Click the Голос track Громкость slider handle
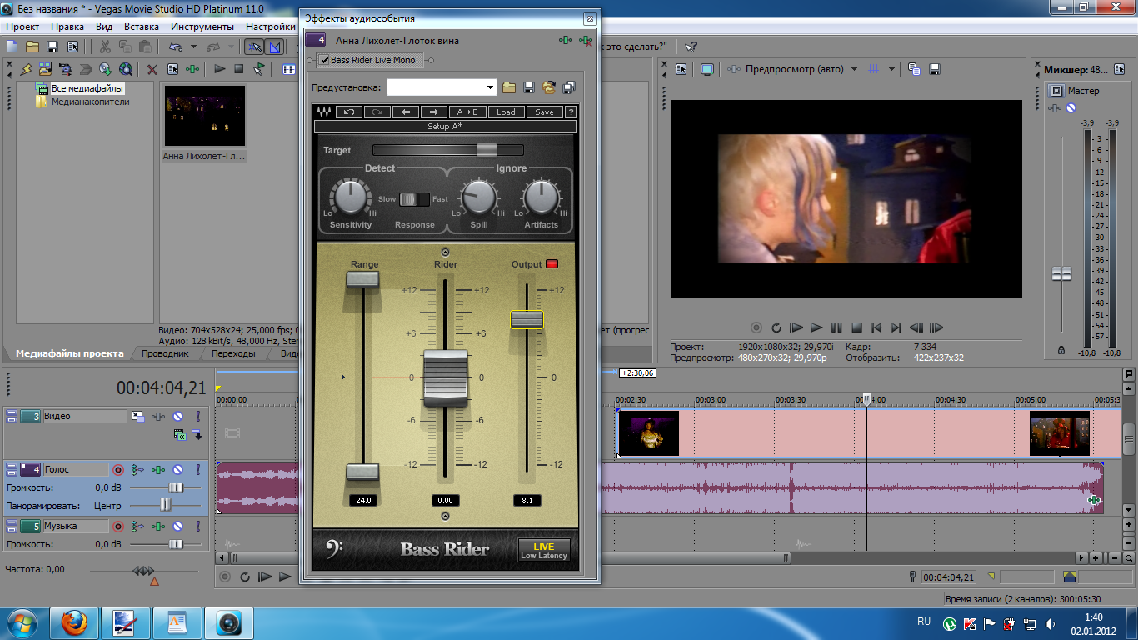1138x640 pixels. click(176, 487)
